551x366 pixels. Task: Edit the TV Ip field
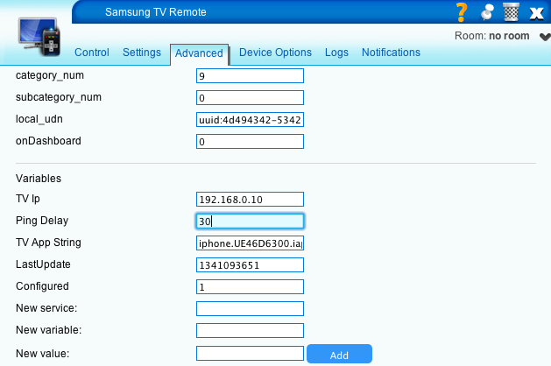[x=250, y=199]
